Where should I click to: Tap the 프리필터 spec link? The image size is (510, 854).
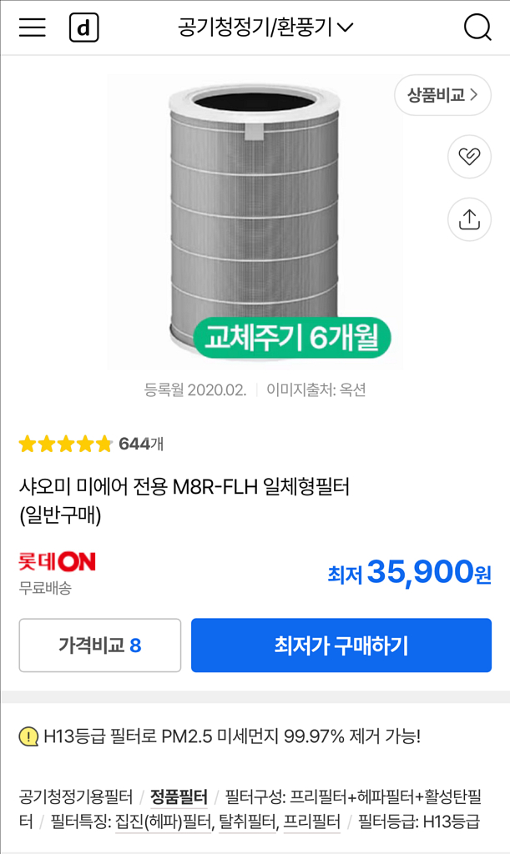coord(311,821)
